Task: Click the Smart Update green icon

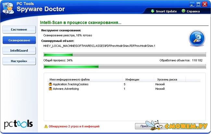Action: tap(153, 11)
